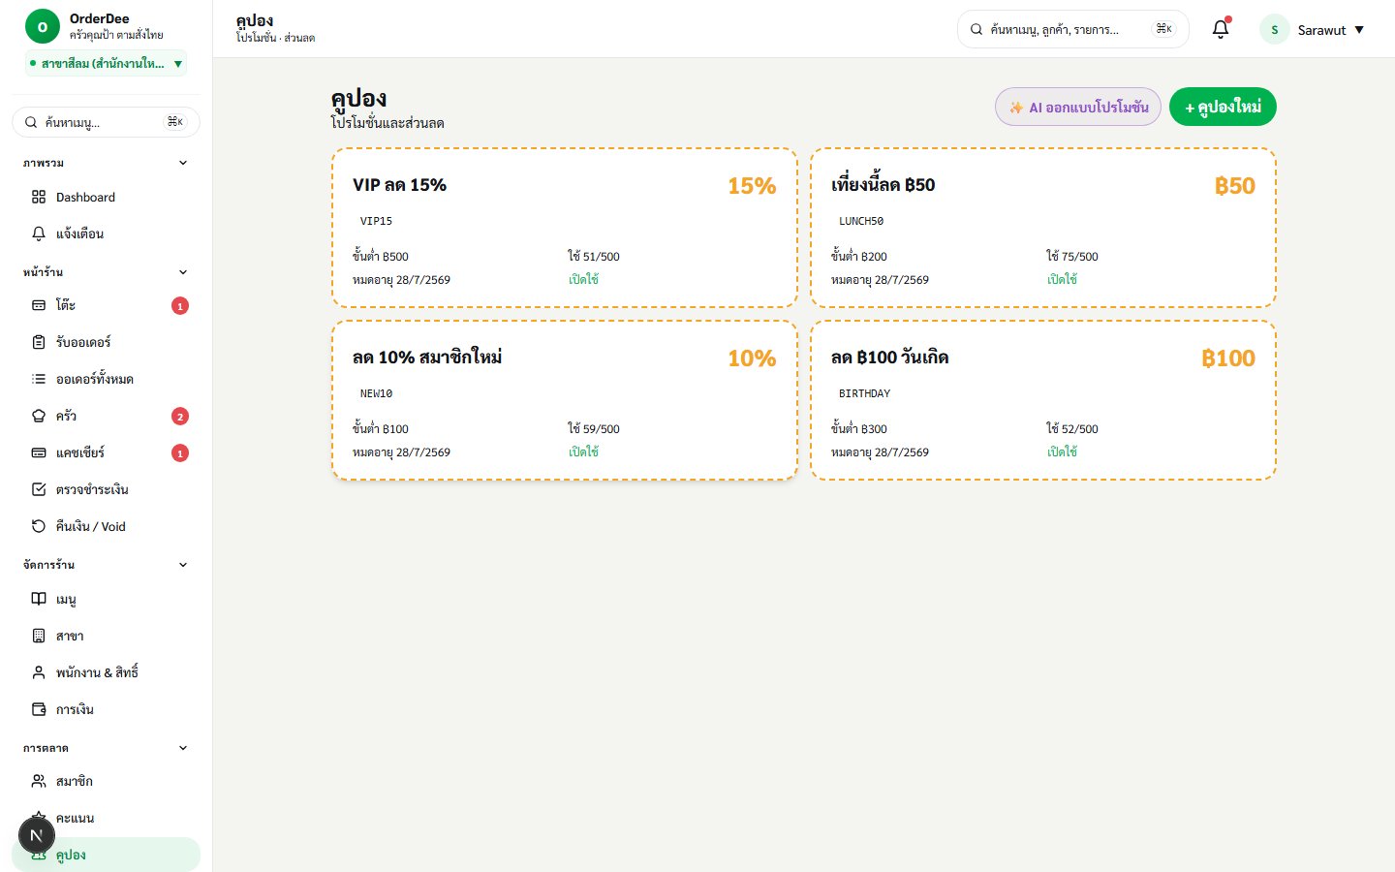This screenshot has width=1395, height=872.
Task: Click the magnifier icon in header search
Action: tap(976, 29)
